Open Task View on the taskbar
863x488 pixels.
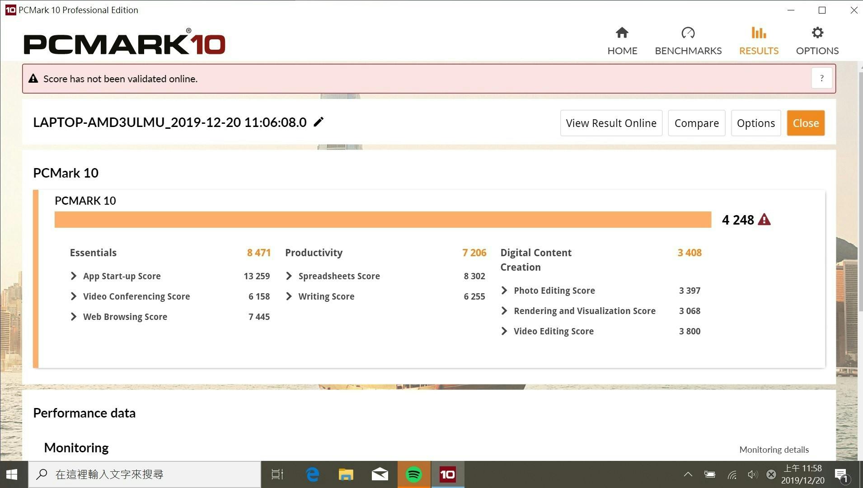pos(277,474)
